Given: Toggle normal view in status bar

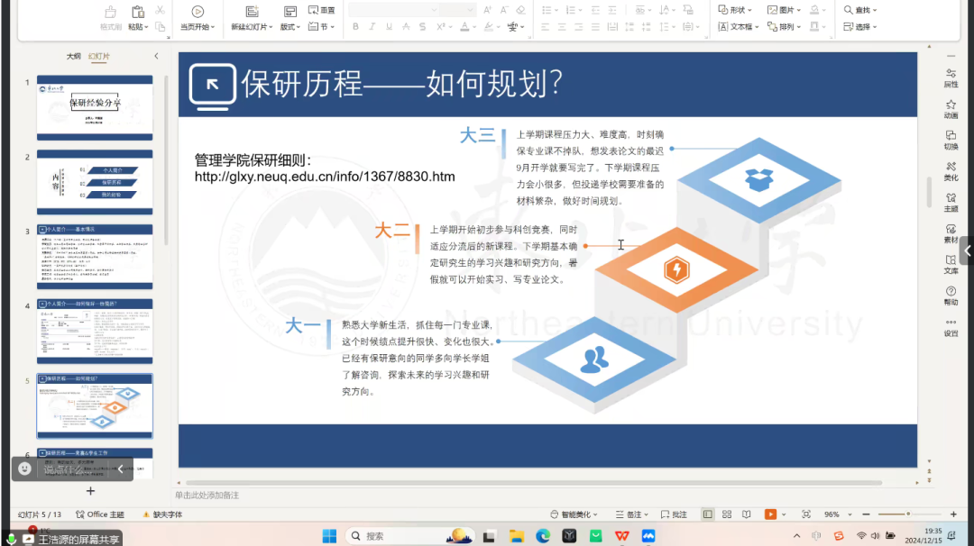Looking at the screenshot, I should [708, 514].
